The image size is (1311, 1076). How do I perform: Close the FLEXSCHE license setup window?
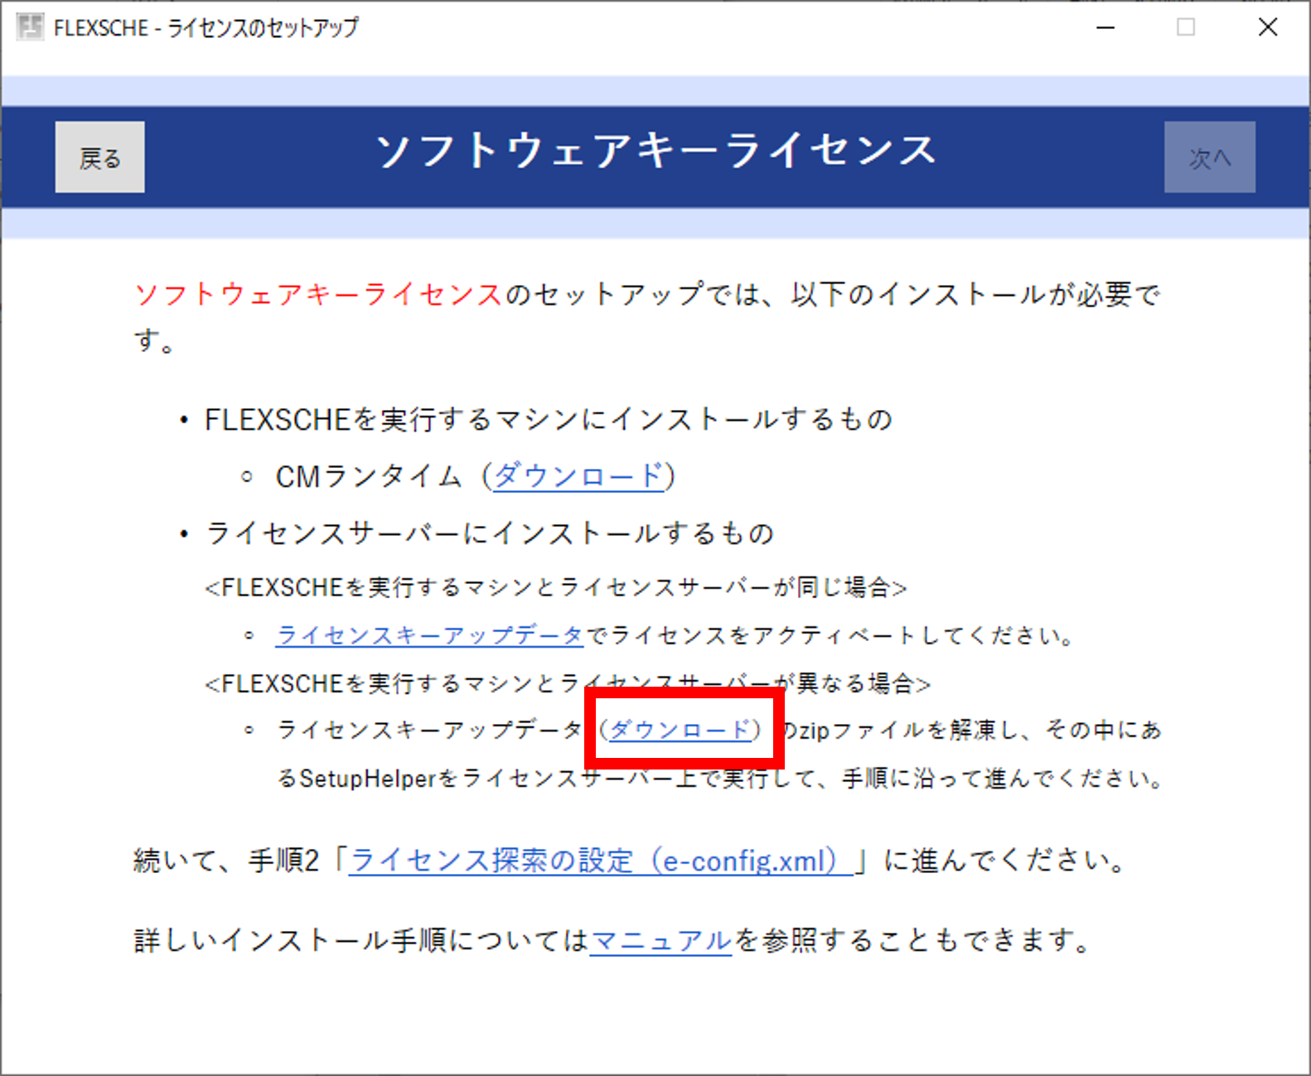click(x=1267, y=27)
